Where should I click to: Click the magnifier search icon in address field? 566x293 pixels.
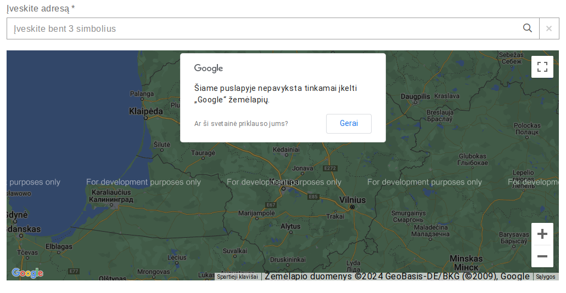tap(528, 28)
